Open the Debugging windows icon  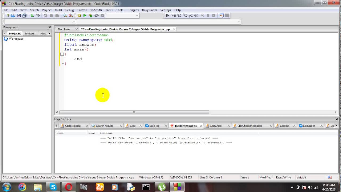coord(221,15)
